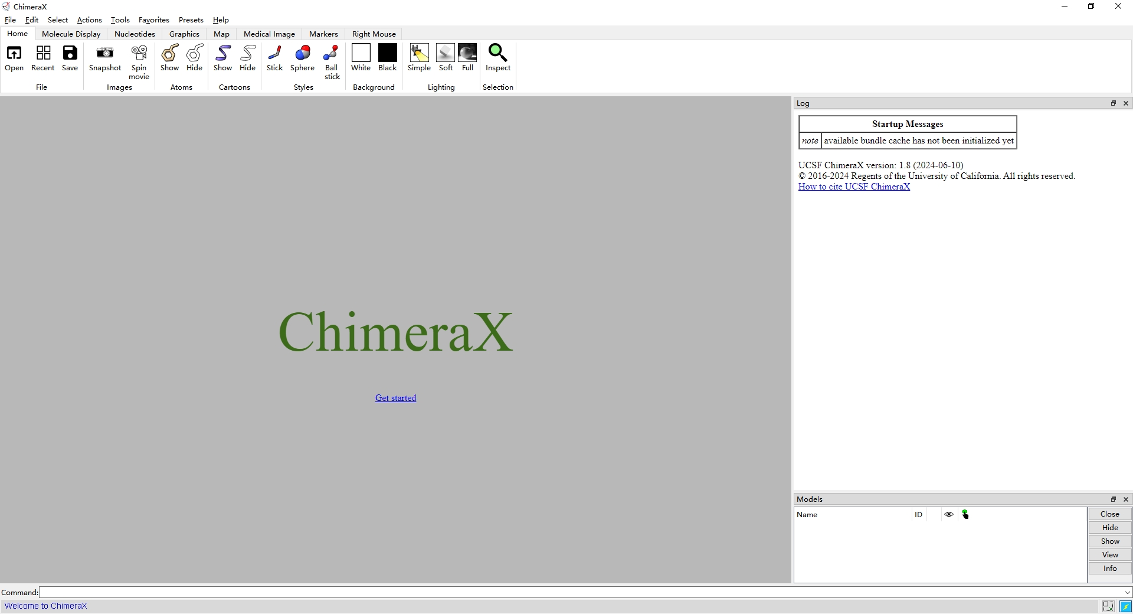This screenshot has height=614, width=1133.
Task: Switch to the Nucleotides tab
Action: pyautogui.click(x=135, y=34)
